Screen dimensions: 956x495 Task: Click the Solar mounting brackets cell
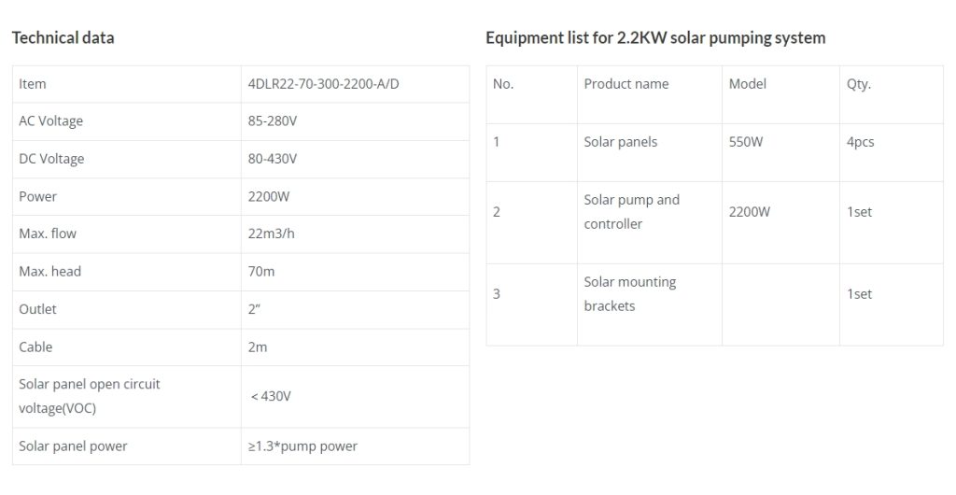pyautogui.click(x=650, y=304)
